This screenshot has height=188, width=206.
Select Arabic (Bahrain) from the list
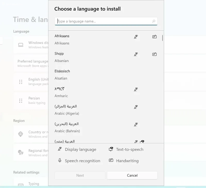tap(106, 127)
